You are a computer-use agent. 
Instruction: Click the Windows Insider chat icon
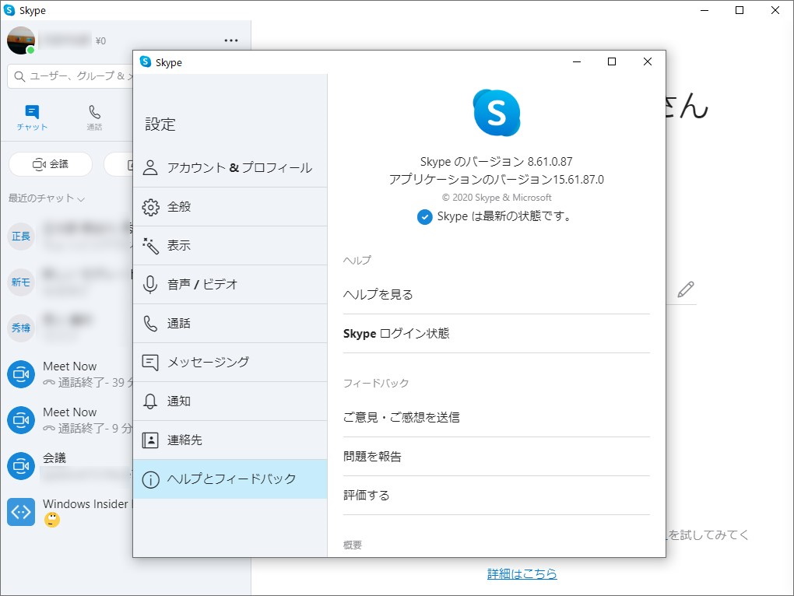(x=21, y=512)
